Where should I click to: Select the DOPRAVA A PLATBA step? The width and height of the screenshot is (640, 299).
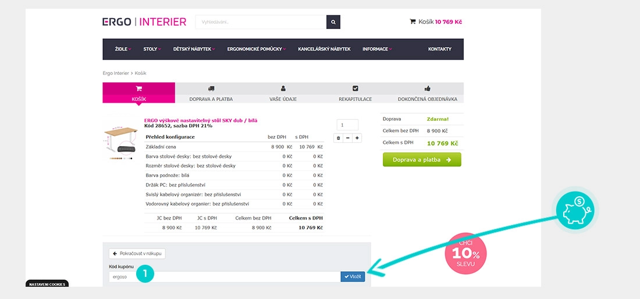211,93
